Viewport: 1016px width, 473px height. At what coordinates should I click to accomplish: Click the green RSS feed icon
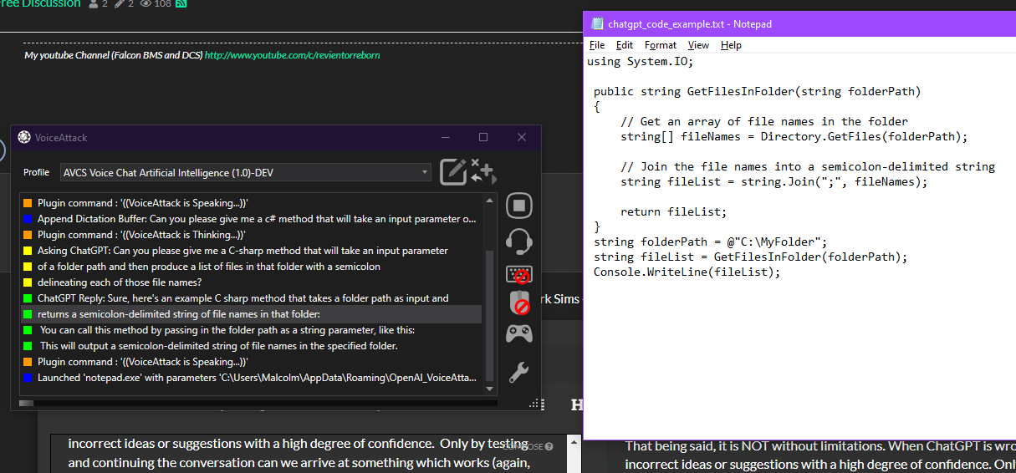181,3
